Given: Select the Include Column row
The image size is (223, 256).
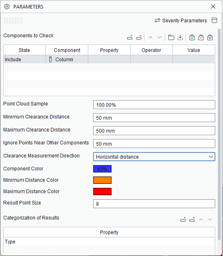Looking at the screenshot, I should [109, 59].
